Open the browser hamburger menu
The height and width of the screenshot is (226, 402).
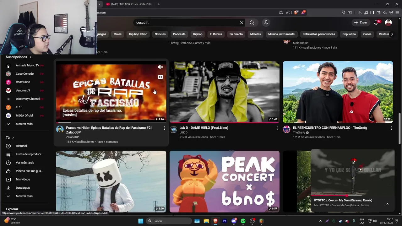coord(397,13)
